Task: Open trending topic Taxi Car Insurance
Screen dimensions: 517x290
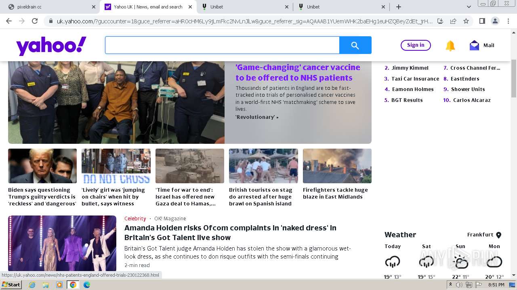Action: (x=415, y=79)
